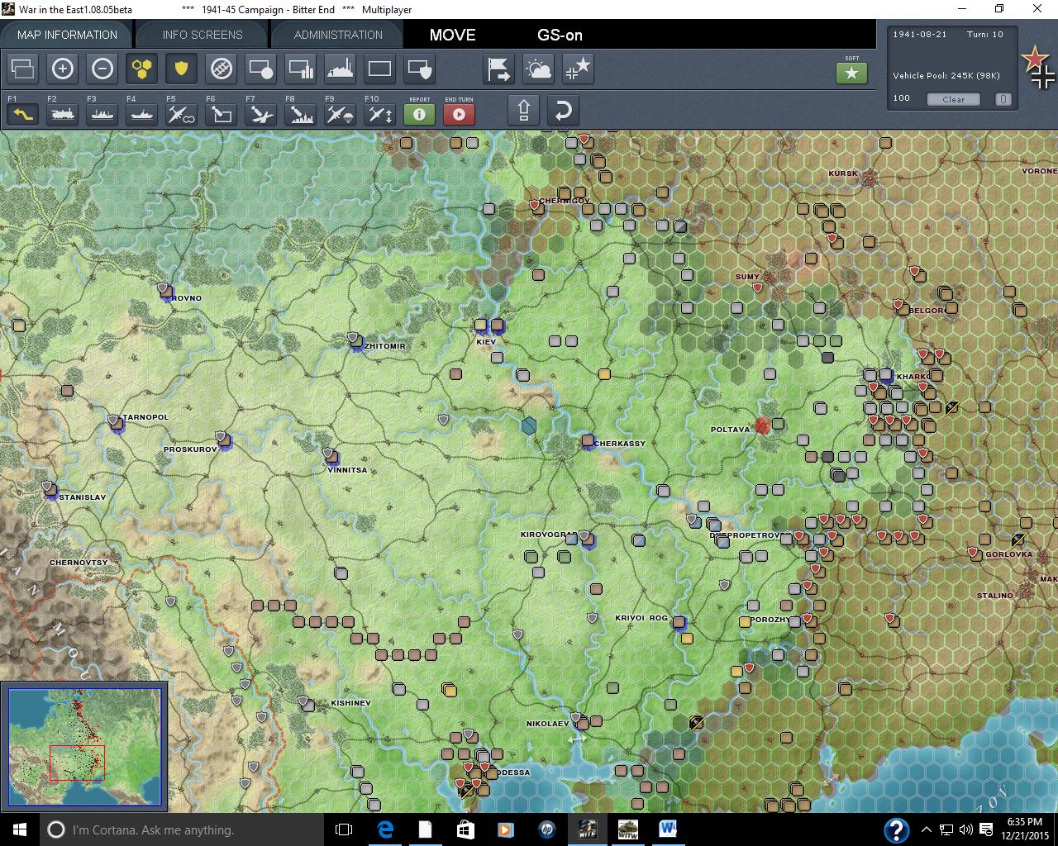Viewport: 1058px width, 846px height.
Task: Click the small button right of Clear
Action: tap(1003, 99)
